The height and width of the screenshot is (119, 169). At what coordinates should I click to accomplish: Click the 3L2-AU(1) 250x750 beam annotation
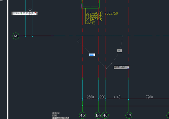[102, 13]
